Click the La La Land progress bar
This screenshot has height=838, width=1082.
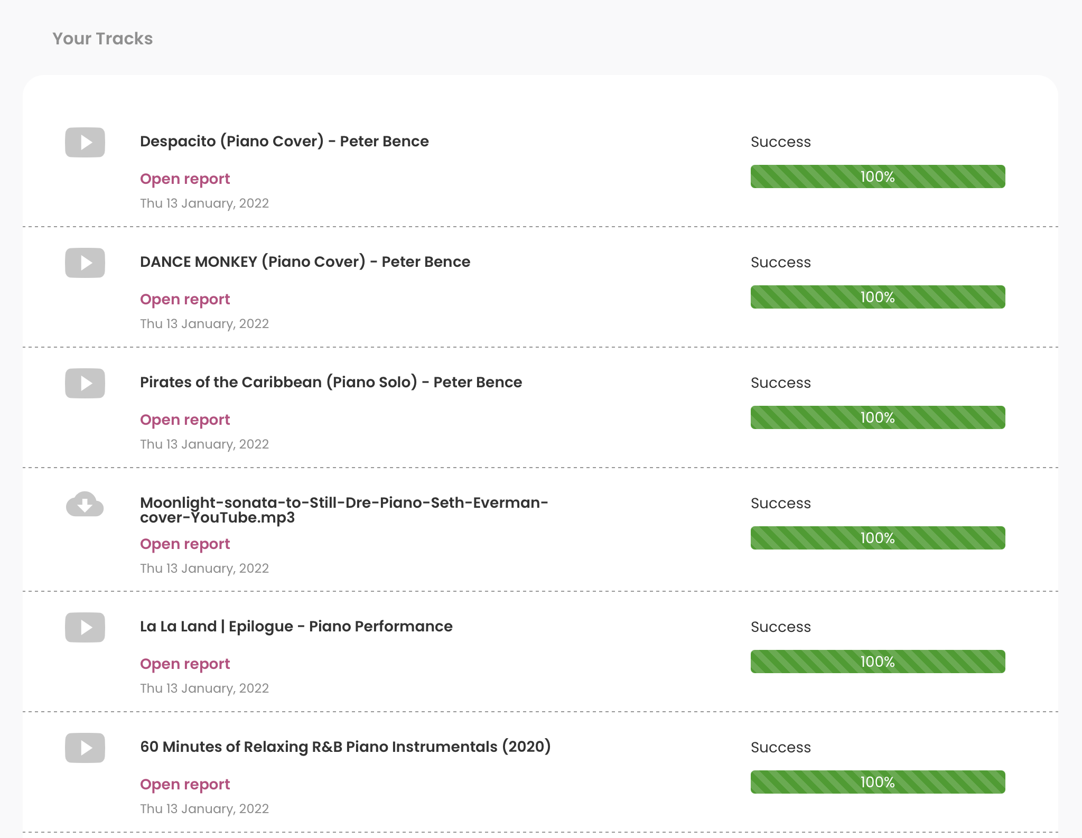tap(878, 662)
